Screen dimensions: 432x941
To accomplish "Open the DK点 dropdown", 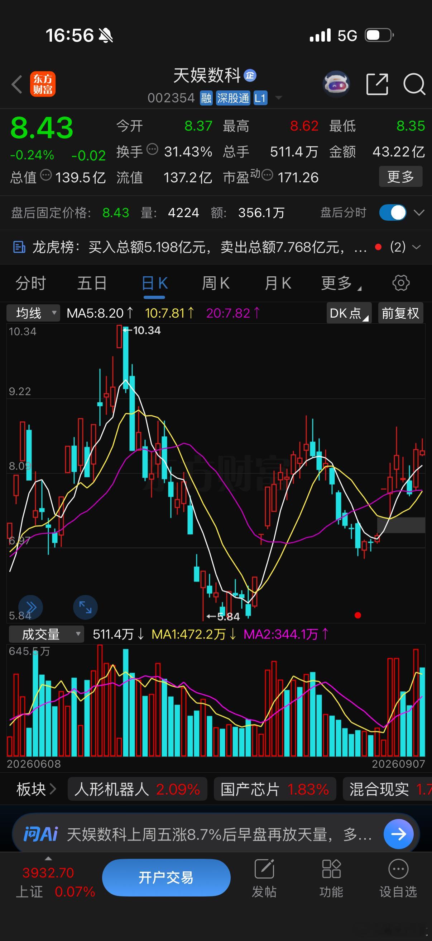I will click(349, 313).
